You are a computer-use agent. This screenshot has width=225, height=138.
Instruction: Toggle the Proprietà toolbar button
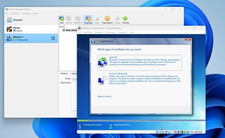coord(88,20)
